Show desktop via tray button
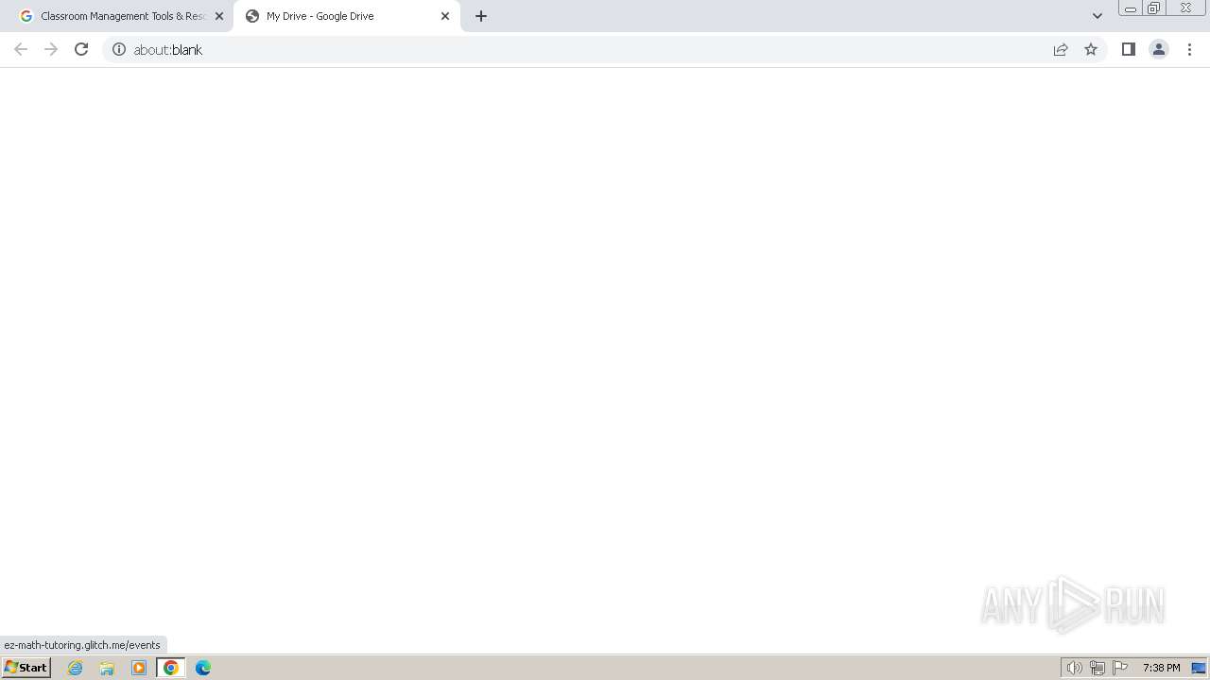 [1199, 668]
